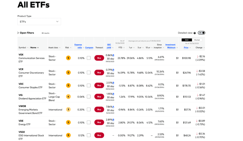243x141 pixels.
Task: Open footnote B next to VOX SEC yield
Action: 113,55
